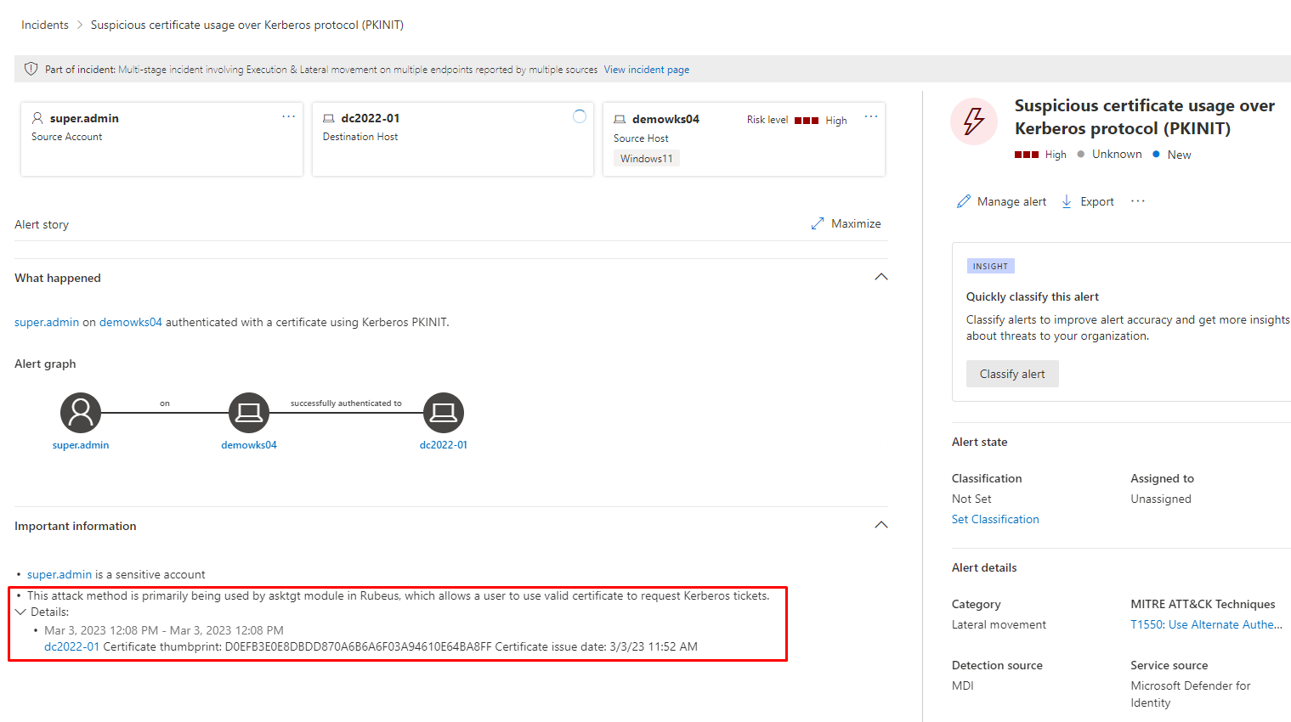1291x722 pixels.
Task: Open more options on demowks04 card
Action: [871, 117]
